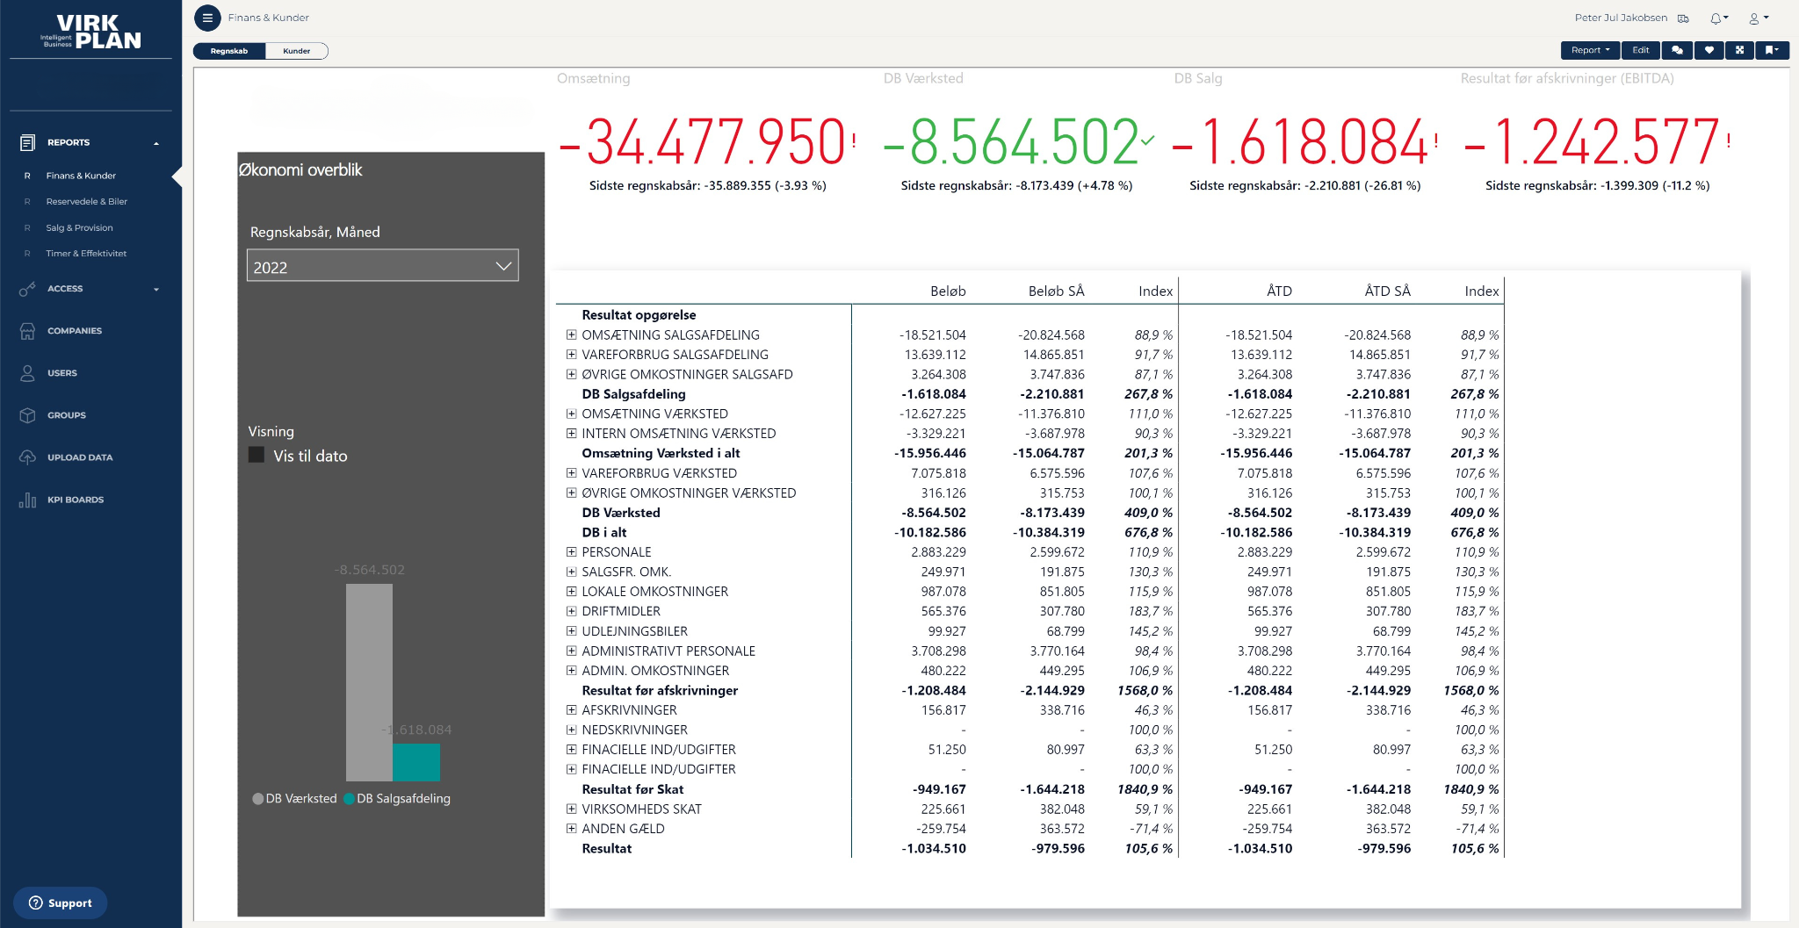Expand the NEDSKRIVNINGER row
The width and height of the screenshot is (1799, 928).
coord(571,730)
